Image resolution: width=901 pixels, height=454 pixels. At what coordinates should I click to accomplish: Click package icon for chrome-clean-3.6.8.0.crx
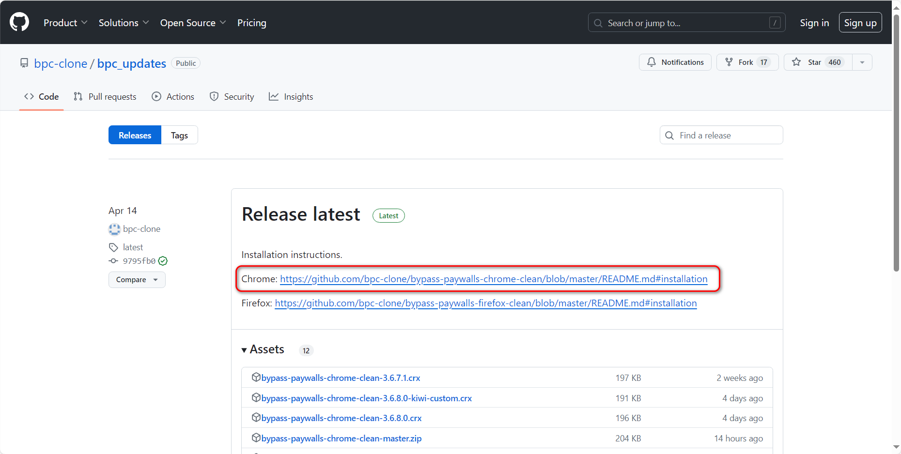[x=256, y=417]
